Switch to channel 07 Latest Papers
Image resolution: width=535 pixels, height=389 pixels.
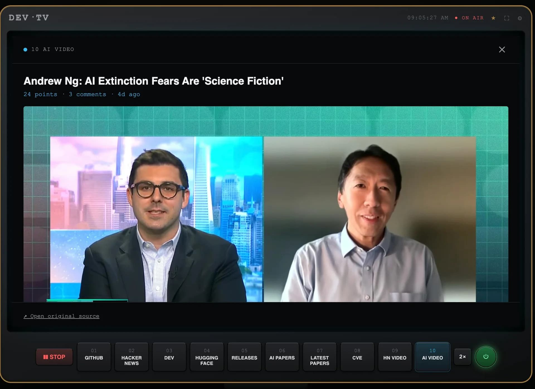click(x=320, y=357)
